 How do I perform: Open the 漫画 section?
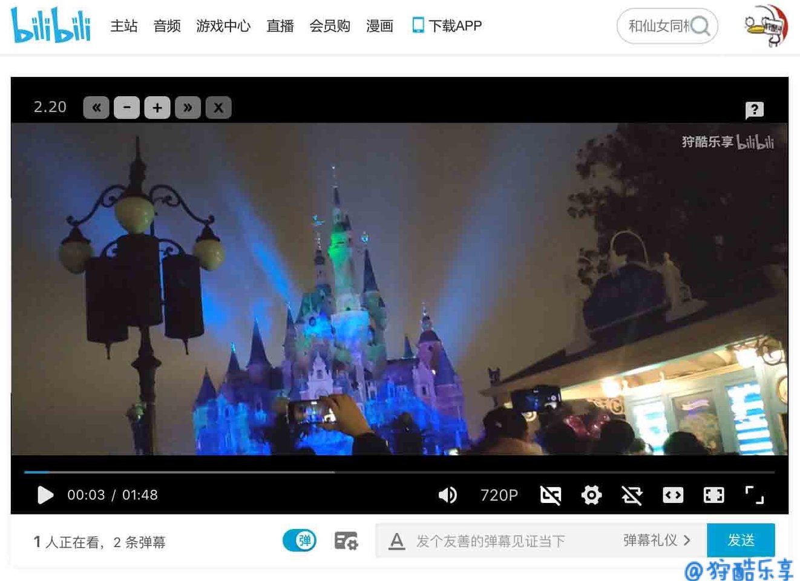click(380, 26)
